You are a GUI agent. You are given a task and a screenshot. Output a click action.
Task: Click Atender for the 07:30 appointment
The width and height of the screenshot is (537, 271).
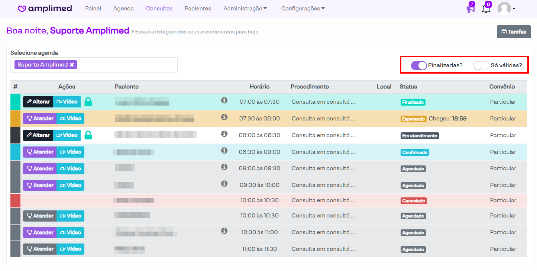[x=40, y=119]
